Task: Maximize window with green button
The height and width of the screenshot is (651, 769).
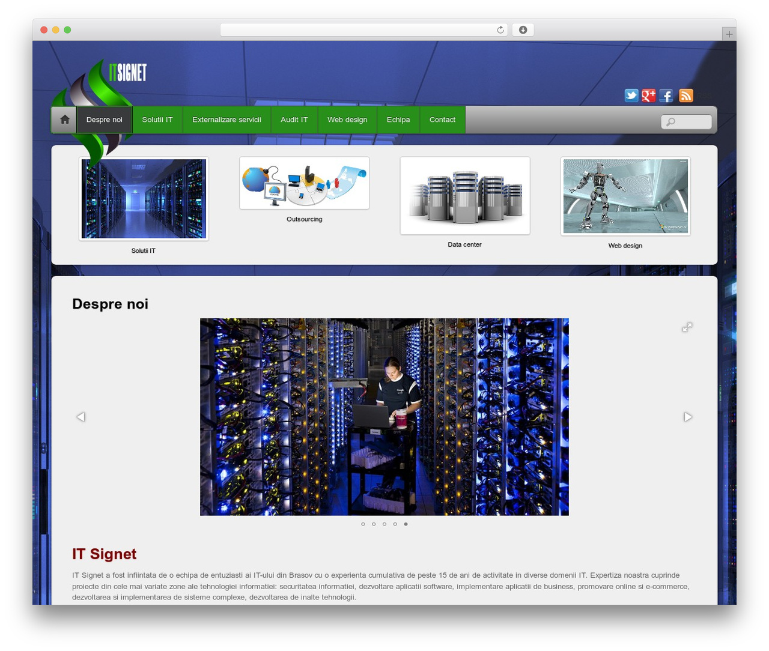Action: pos(67,30)
